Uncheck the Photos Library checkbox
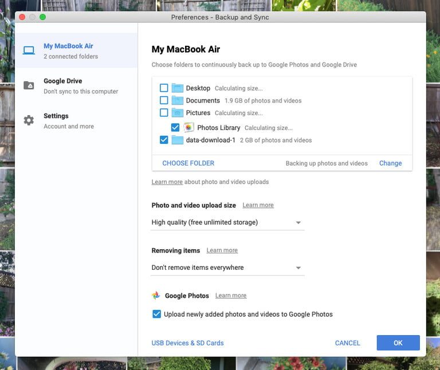 (175, 128)
